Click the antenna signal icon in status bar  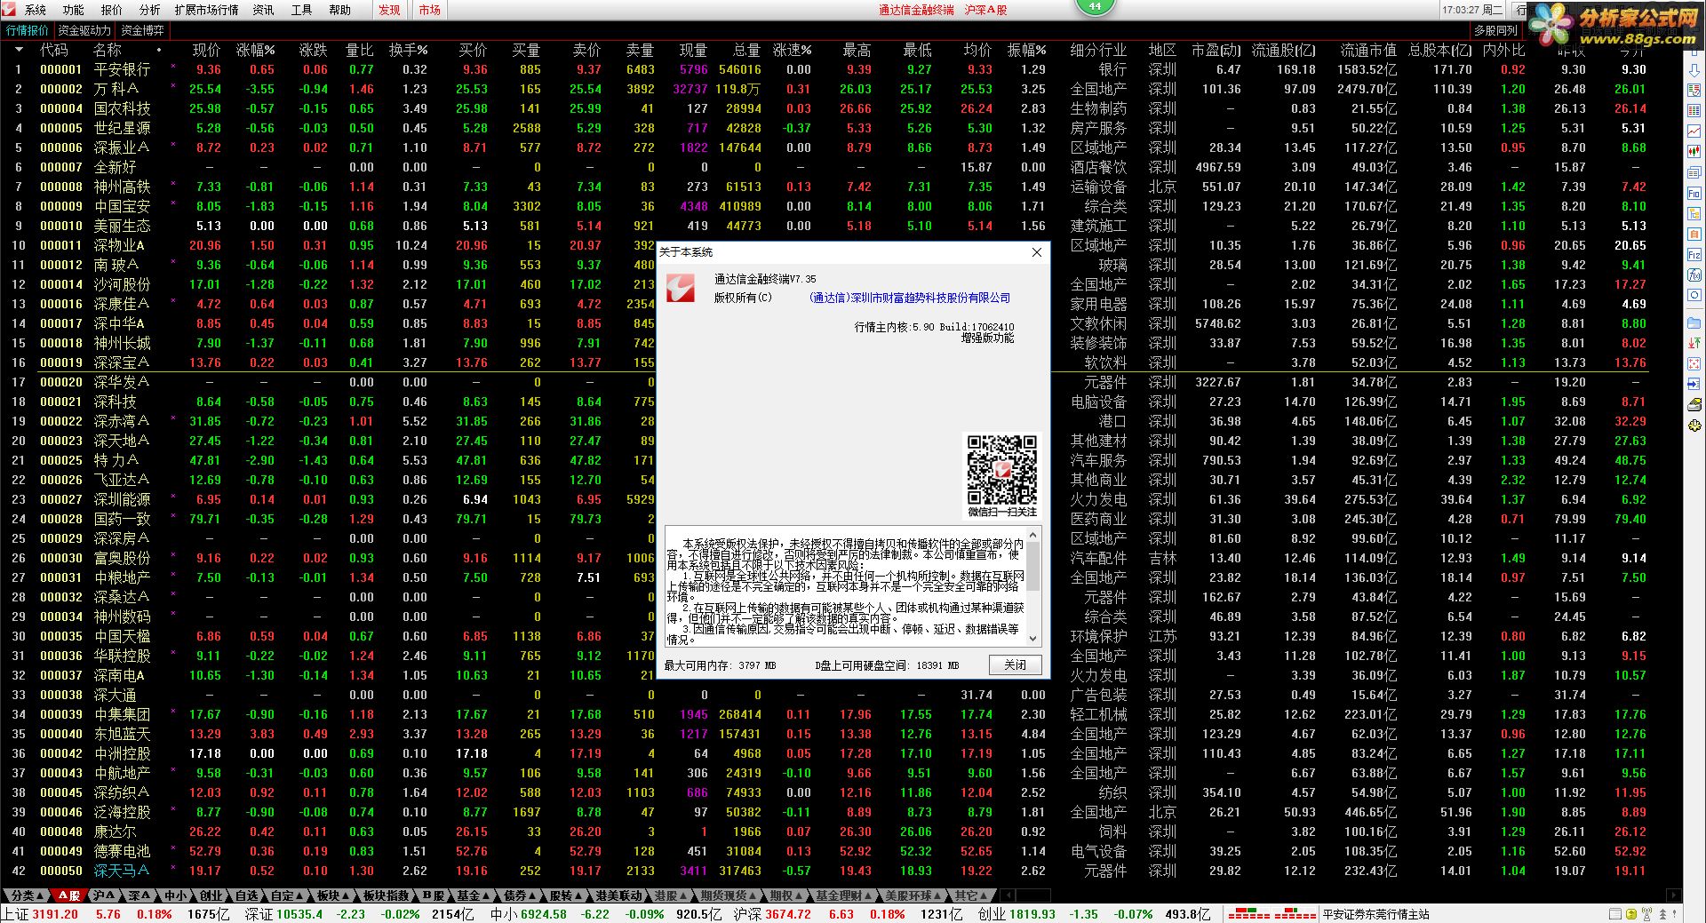point(1648,914)
